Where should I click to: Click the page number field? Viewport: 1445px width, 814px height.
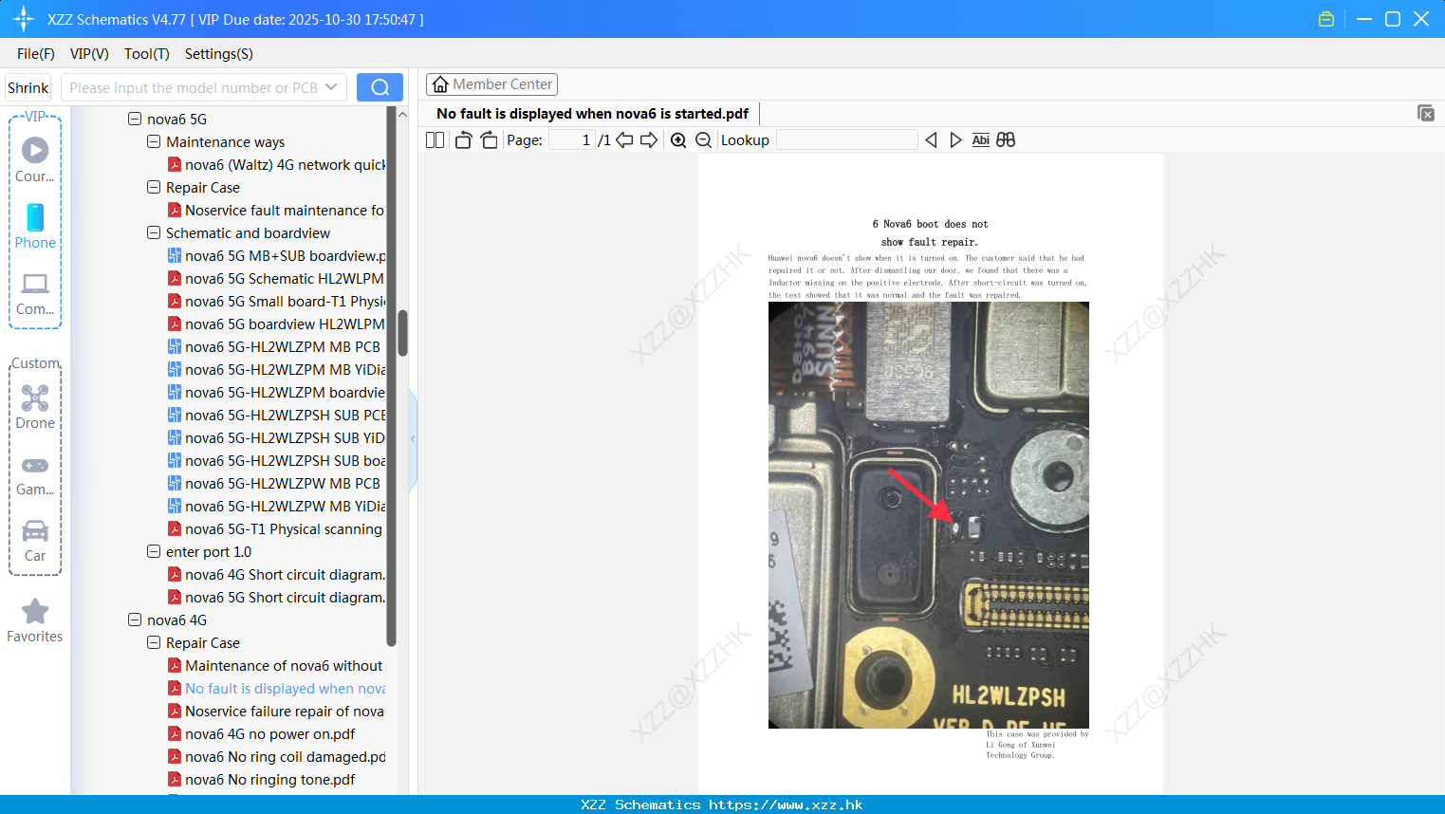[572, 140]
